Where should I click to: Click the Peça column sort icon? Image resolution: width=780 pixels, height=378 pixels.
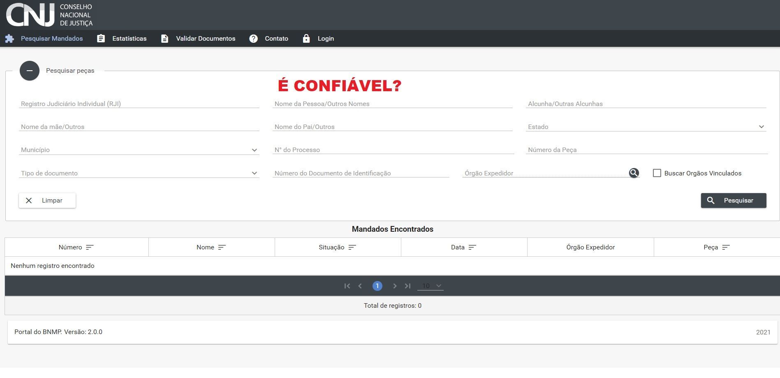point(726,247)
